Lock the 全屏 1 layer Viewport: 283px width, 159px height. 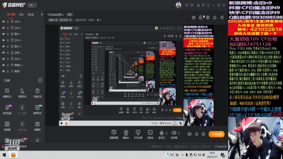[8, 53]
